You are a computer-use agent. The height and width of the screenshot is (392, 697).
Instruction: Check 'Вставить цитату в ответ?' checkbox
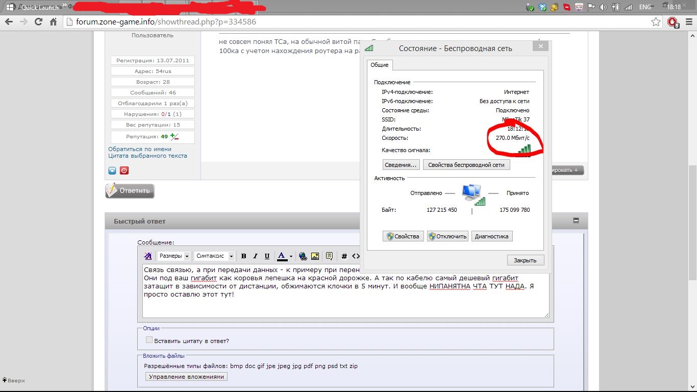pos(149,340)
